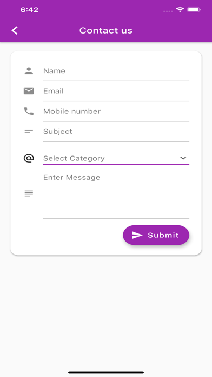Click the paper plane icon in Submit
The width and height of the screenshot is (212, 377).
tap(137, 235)
